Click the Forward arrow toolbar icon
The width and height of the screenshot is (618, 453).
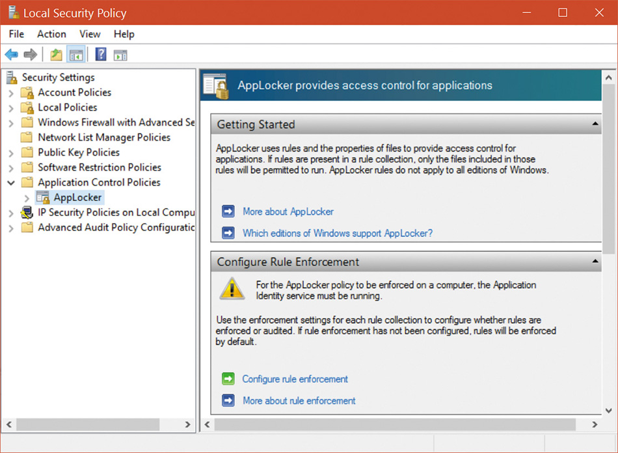(30, 55)
